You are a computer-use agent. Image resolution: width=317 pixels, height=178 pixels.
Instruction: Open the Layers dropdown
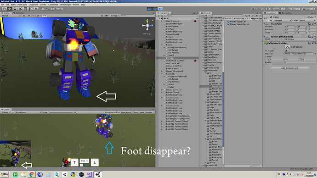tap(294, 9)
